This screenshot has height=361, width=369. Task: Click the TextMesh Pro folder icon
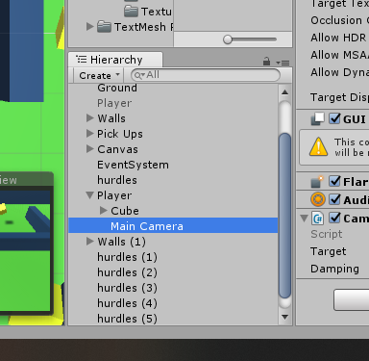pos(104,27)
